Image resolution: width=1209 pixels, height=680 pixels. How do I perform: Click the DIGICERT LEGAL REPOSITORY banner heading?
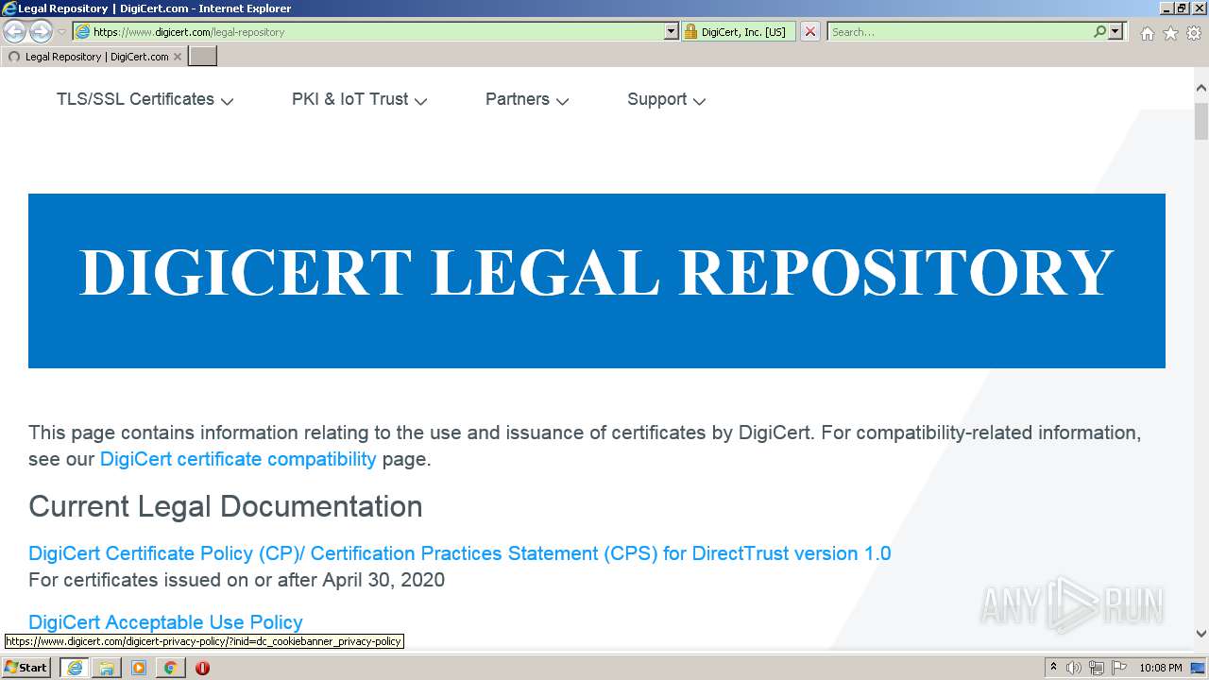coord(596,273)
